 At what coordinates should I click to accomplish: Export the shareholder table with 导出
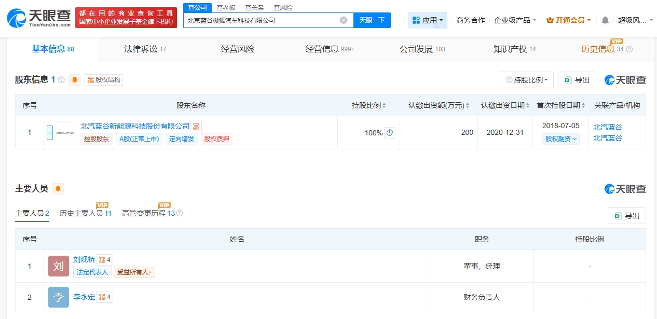[577, 80]
